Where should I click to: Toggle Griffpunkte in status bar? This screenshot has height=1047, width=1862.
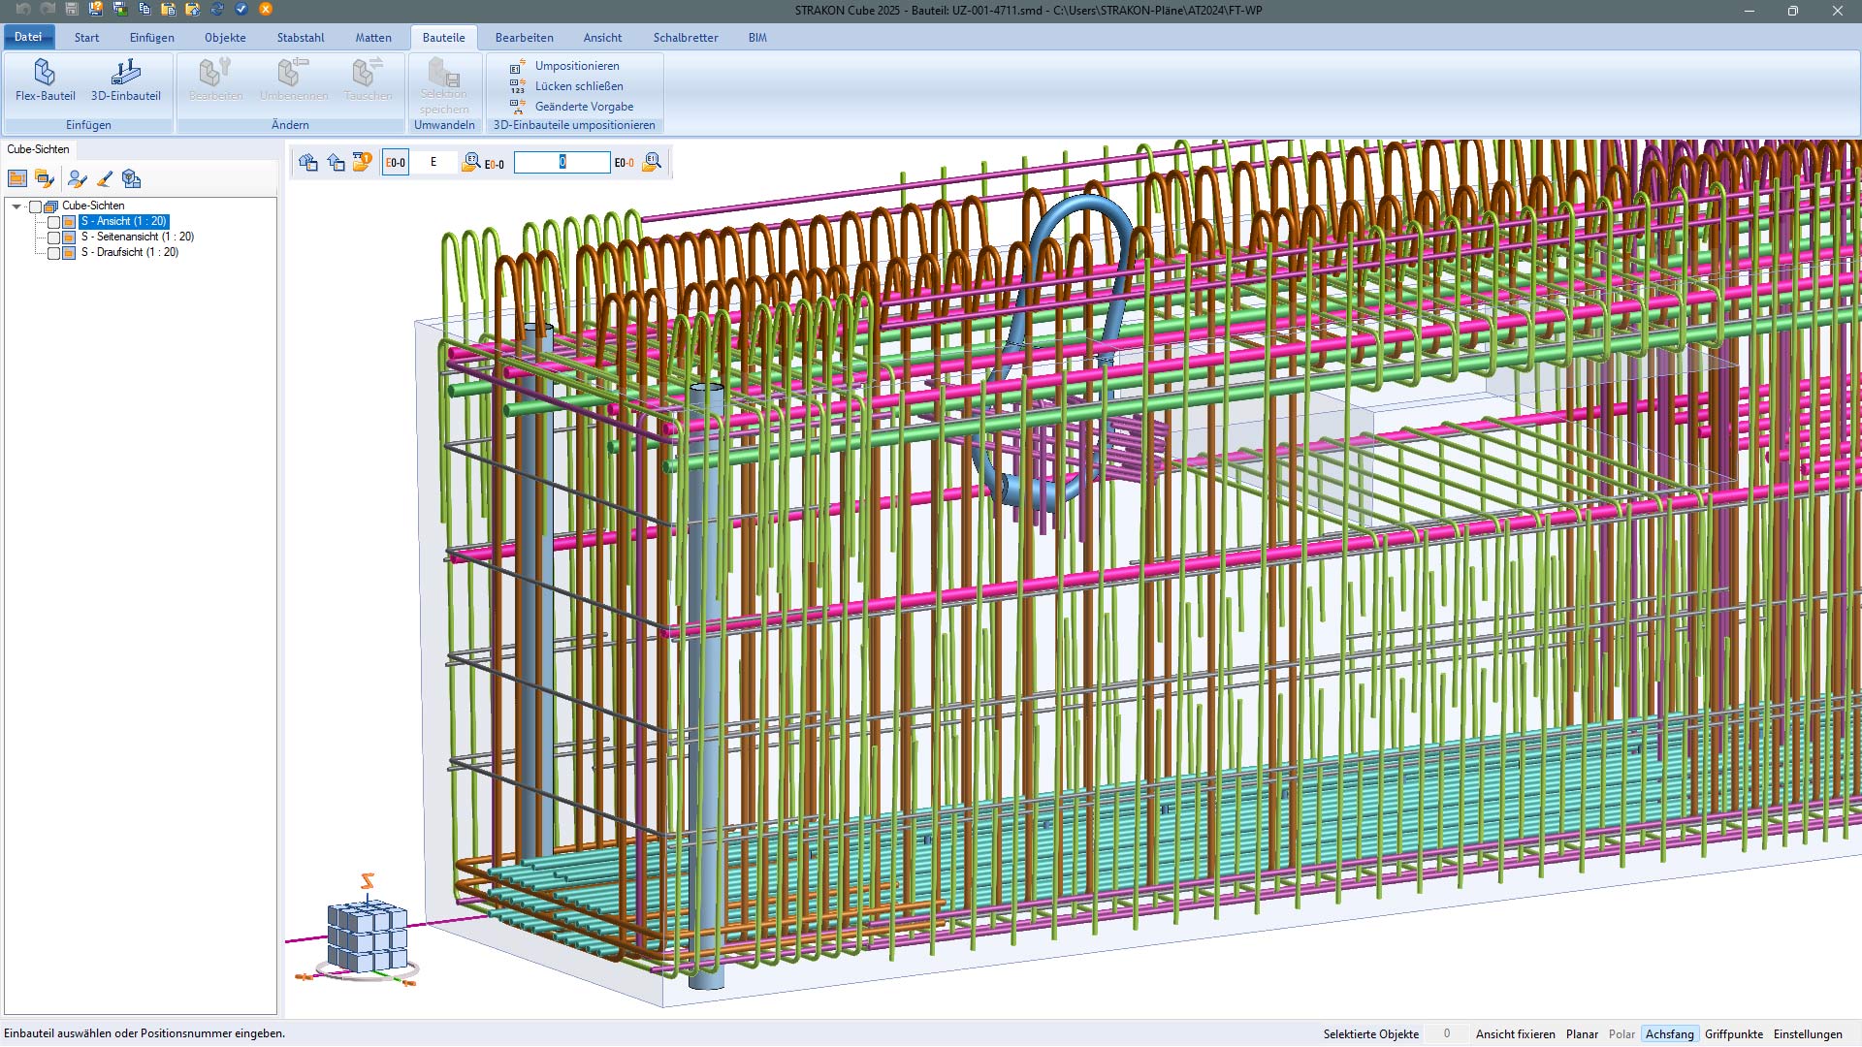tap(1734, 1034)
